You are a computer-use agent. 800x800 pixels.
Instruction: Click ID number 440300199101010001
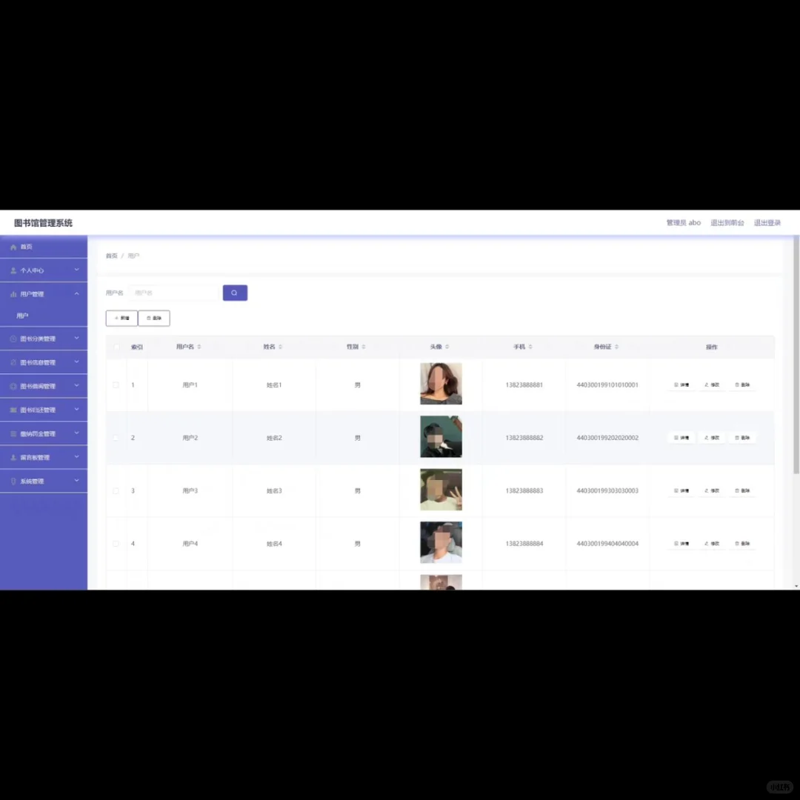click(607, 385)
